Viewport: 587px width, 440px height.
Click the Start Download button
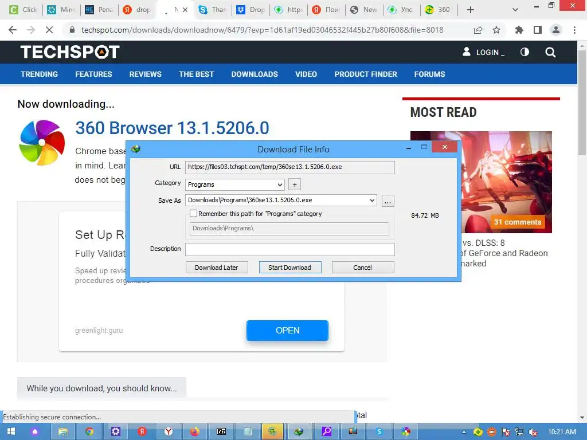[x=289, y=268]
